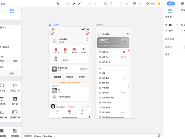185x139 pixels.
Task: Select the 右划弹窗 artboard title label
Action: click(100, 25)
